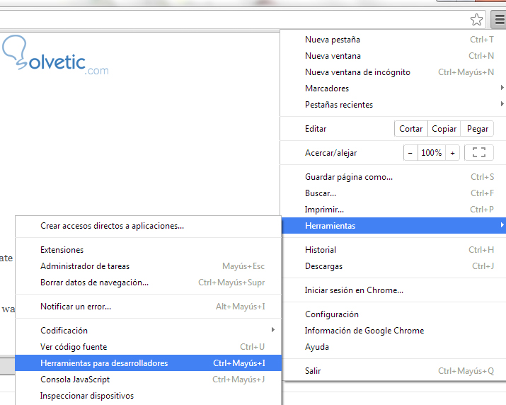This screenshot has height=405, width=506.
Task: Click the Editar label
Action: click(x=316, y=129)
